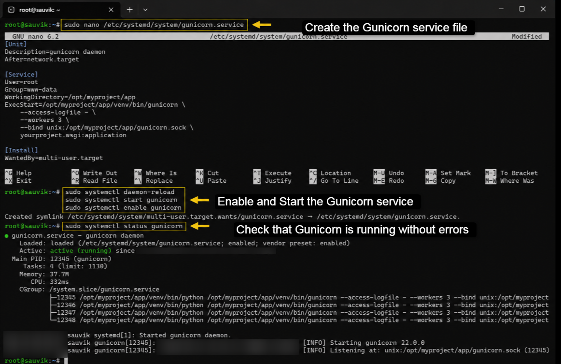The height and width of the screenshot is (364, 561).
Task: Click the ^U Paste shortcut
Action: coord(211,181)
